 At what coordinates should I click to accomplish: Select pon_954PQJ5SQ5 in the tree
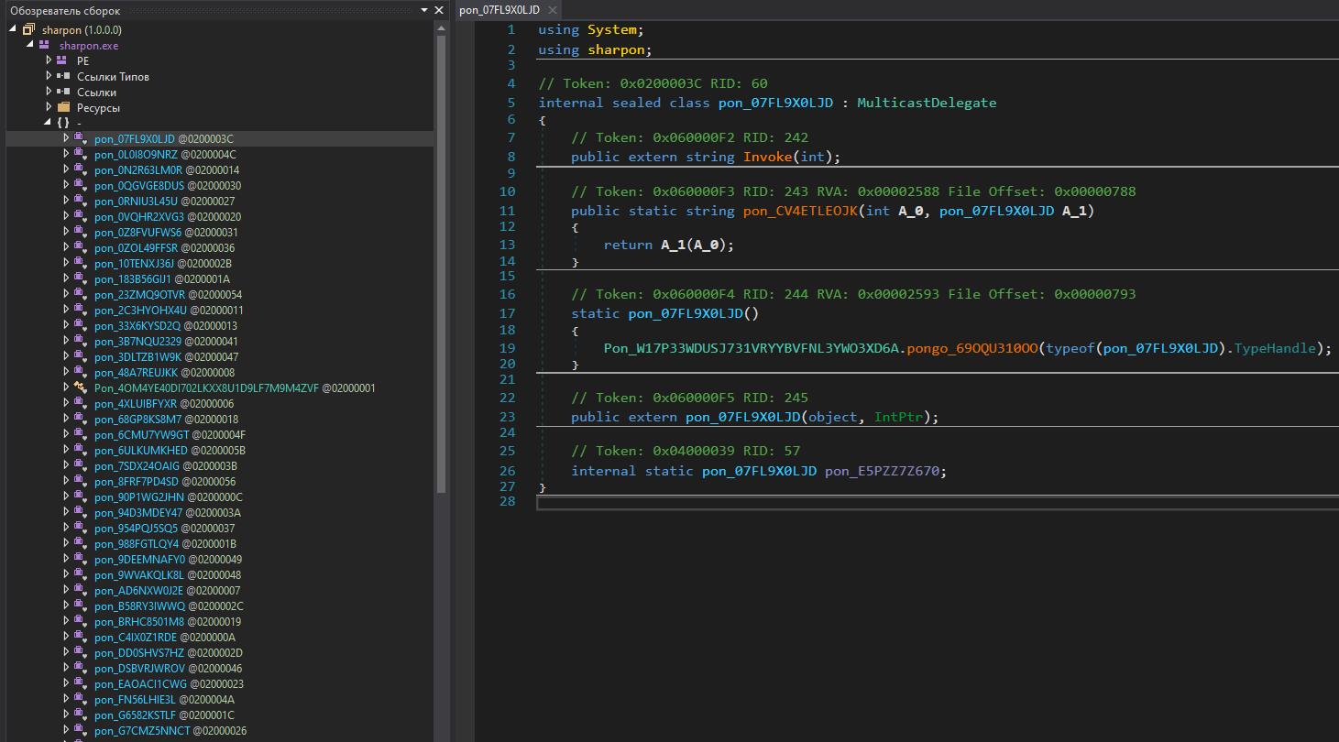[165, 528]
